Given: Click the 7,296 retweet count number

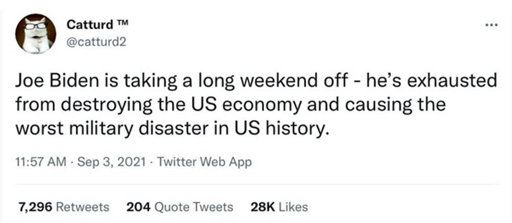Looking at the screenshot, I should click(x=35, y=207).
